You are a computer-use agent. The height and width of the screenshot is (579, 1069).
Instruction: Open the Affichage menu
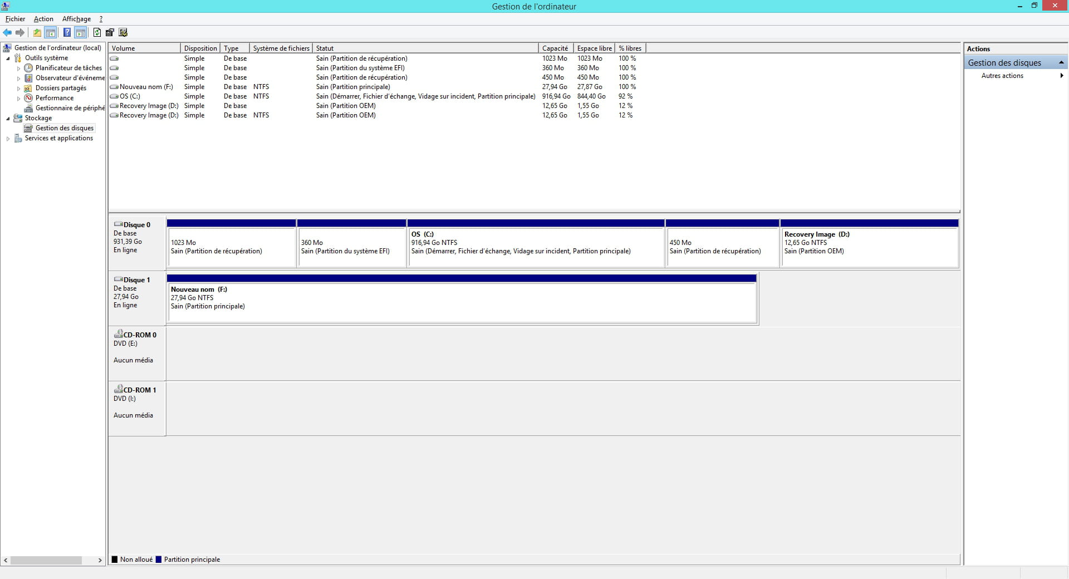76,19
